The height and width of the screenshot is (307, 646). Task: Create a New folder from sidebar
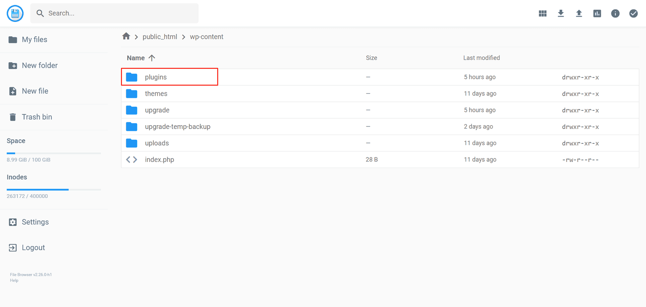(x=40, y=65)
